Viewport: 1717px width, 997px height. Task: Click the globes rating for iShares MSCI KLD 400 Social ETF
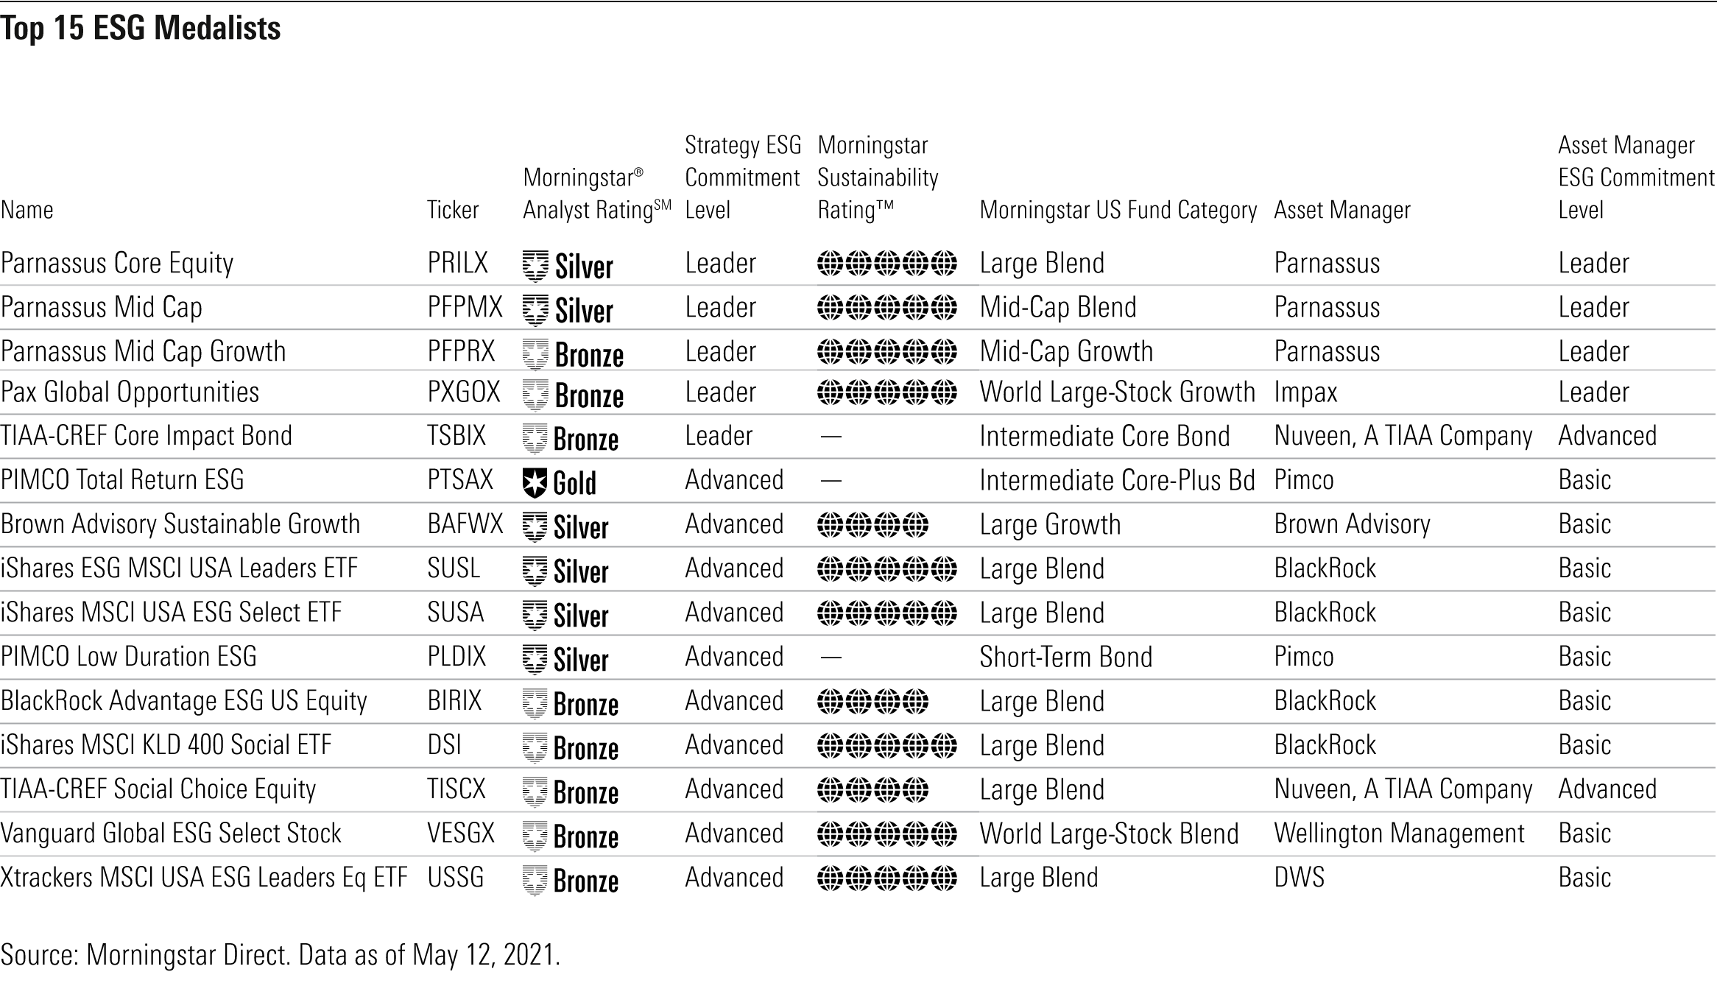886,746
